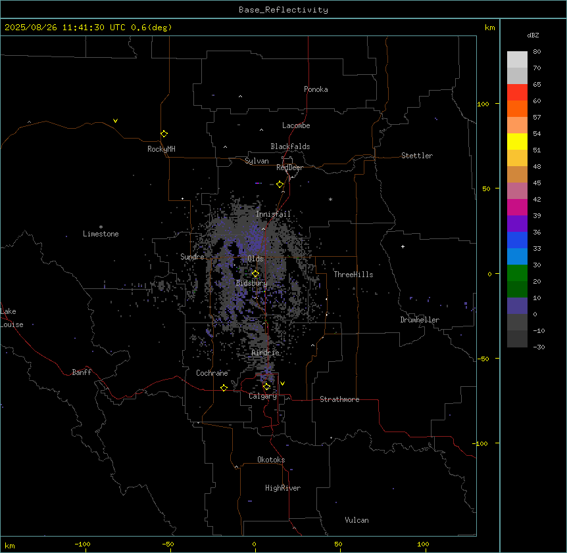The width and height of the screenshot is (567, 553).
Task: Click the Blackfalds city label
Action: (290, 146)
